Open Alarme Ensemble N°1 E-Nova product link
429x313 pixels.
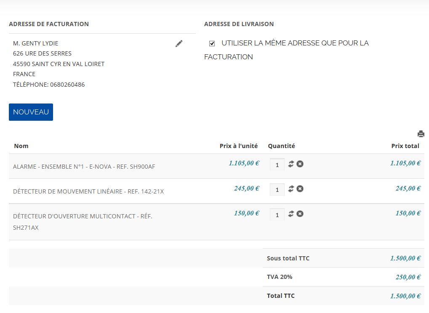point(84,167)
